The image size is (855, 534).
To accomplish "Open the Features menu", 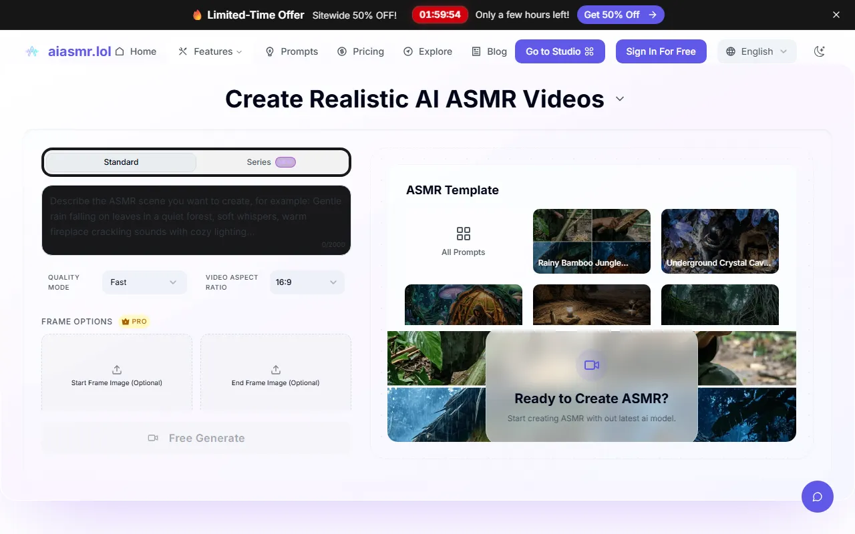I will [x=210, y=51].
